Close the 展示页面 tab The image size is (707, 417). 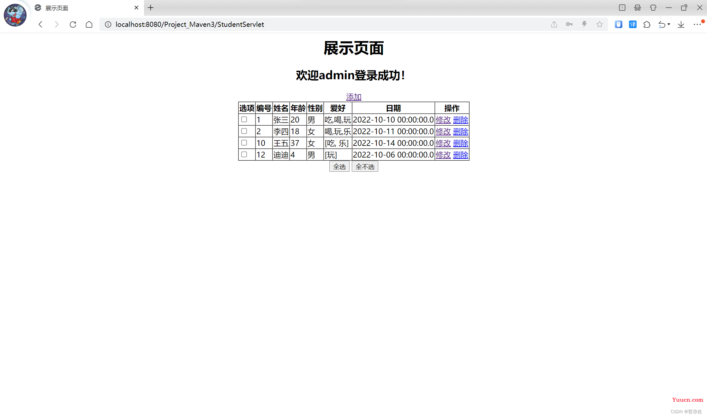coord(136,8)
